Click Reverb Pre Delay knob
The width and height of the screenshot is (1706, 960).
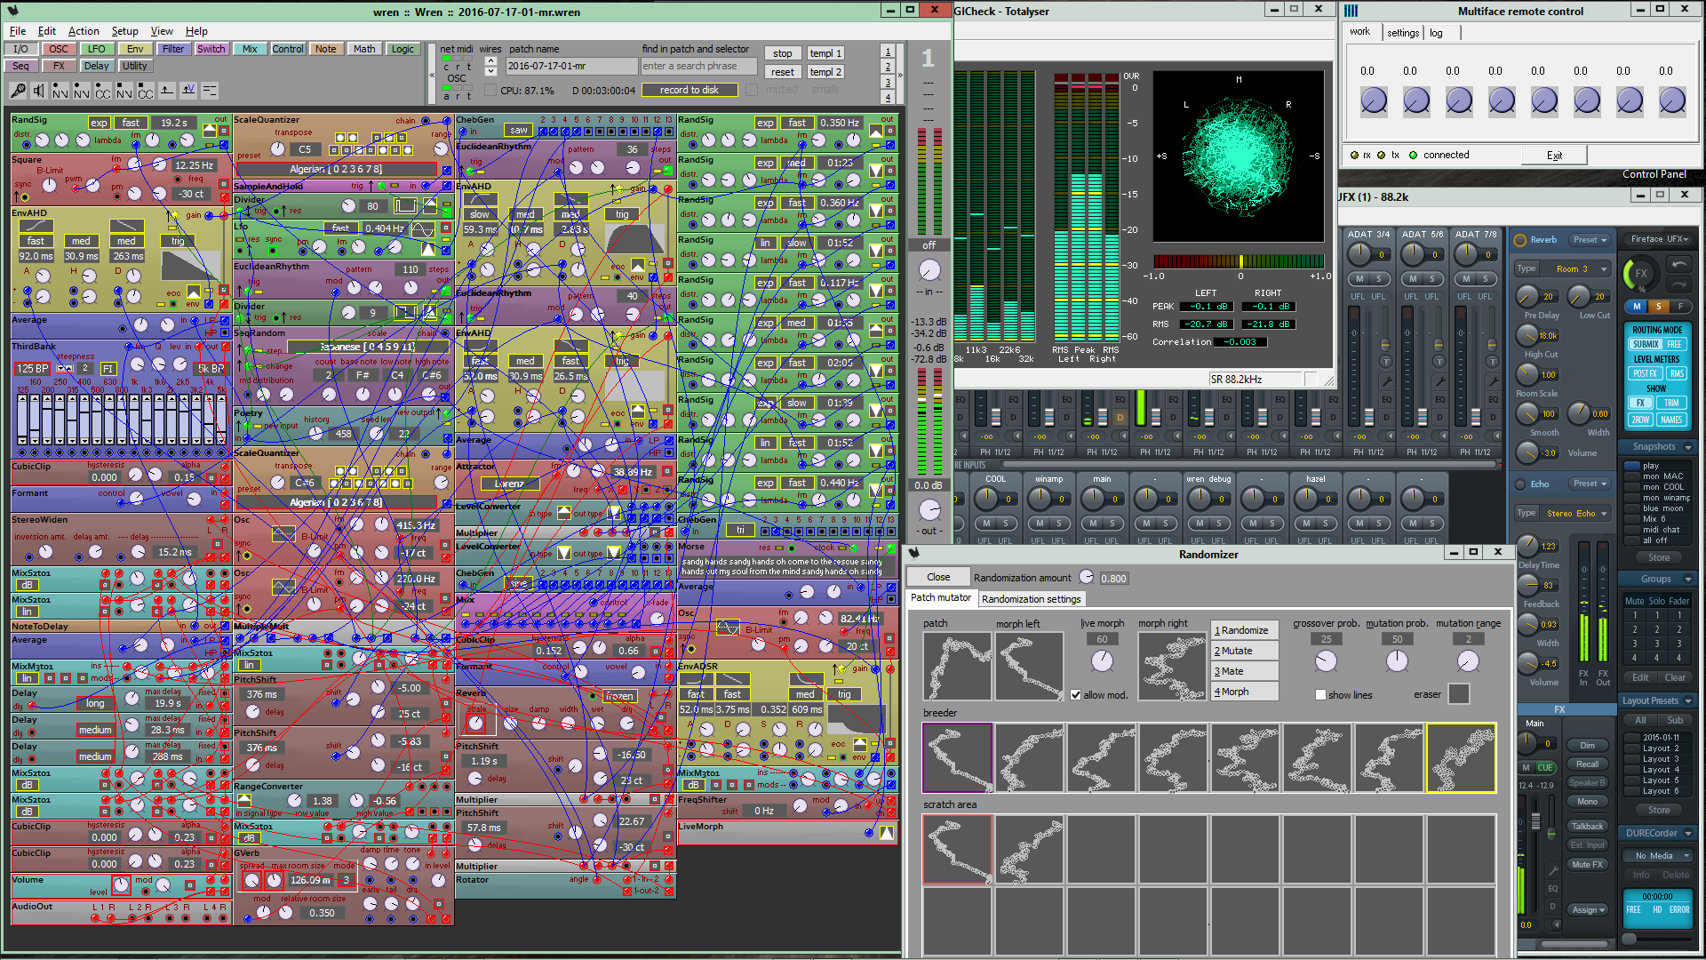tap(1527, 297)
